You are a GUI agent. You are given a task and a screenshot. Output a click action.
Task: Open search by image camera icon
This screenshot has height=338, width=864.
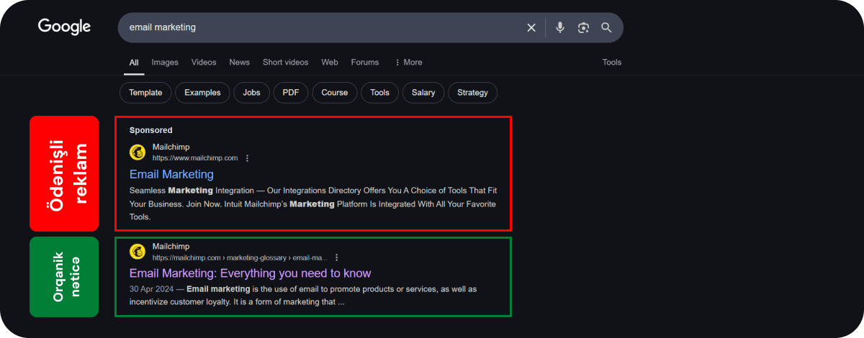click(x=583, y=27)
